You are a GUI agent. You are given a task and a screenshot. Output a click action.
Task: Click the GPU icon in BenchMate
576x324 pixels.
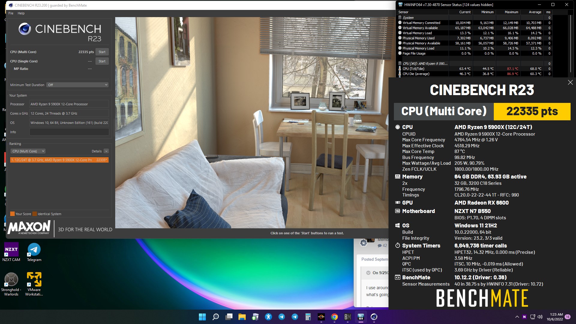pyautogui.click(x=397, y=203)
